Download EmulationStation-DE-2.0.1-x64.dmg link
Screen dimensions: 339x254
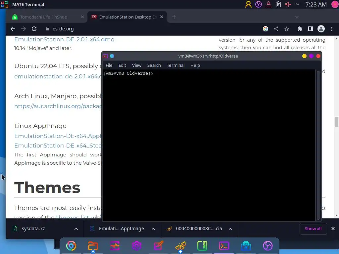[64, 39]
